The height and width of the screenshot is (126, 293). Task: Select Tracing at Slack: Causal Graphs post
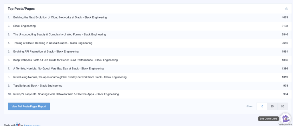pyautogui.click(x=53, y=43)
